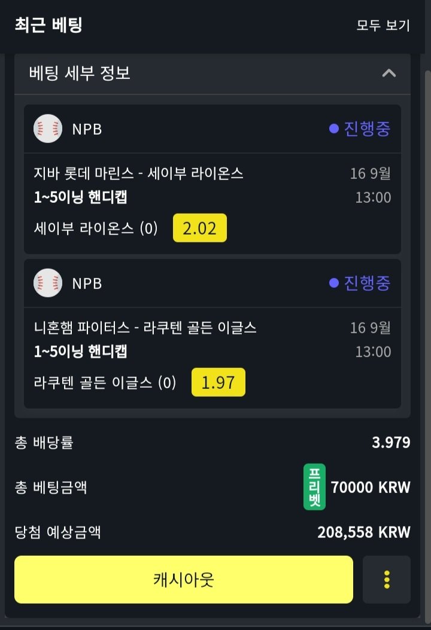Screen dimensions: 431x630
Task: Click purple status dot on second bet
Action: click(334, 283)
